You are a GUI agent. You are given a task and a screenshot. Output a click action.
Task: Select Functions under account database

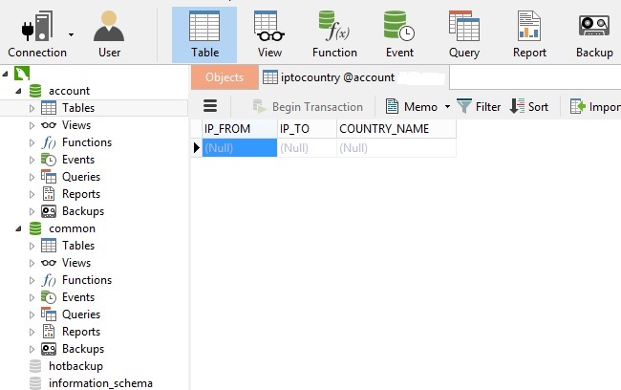click(x=87, y=142)
